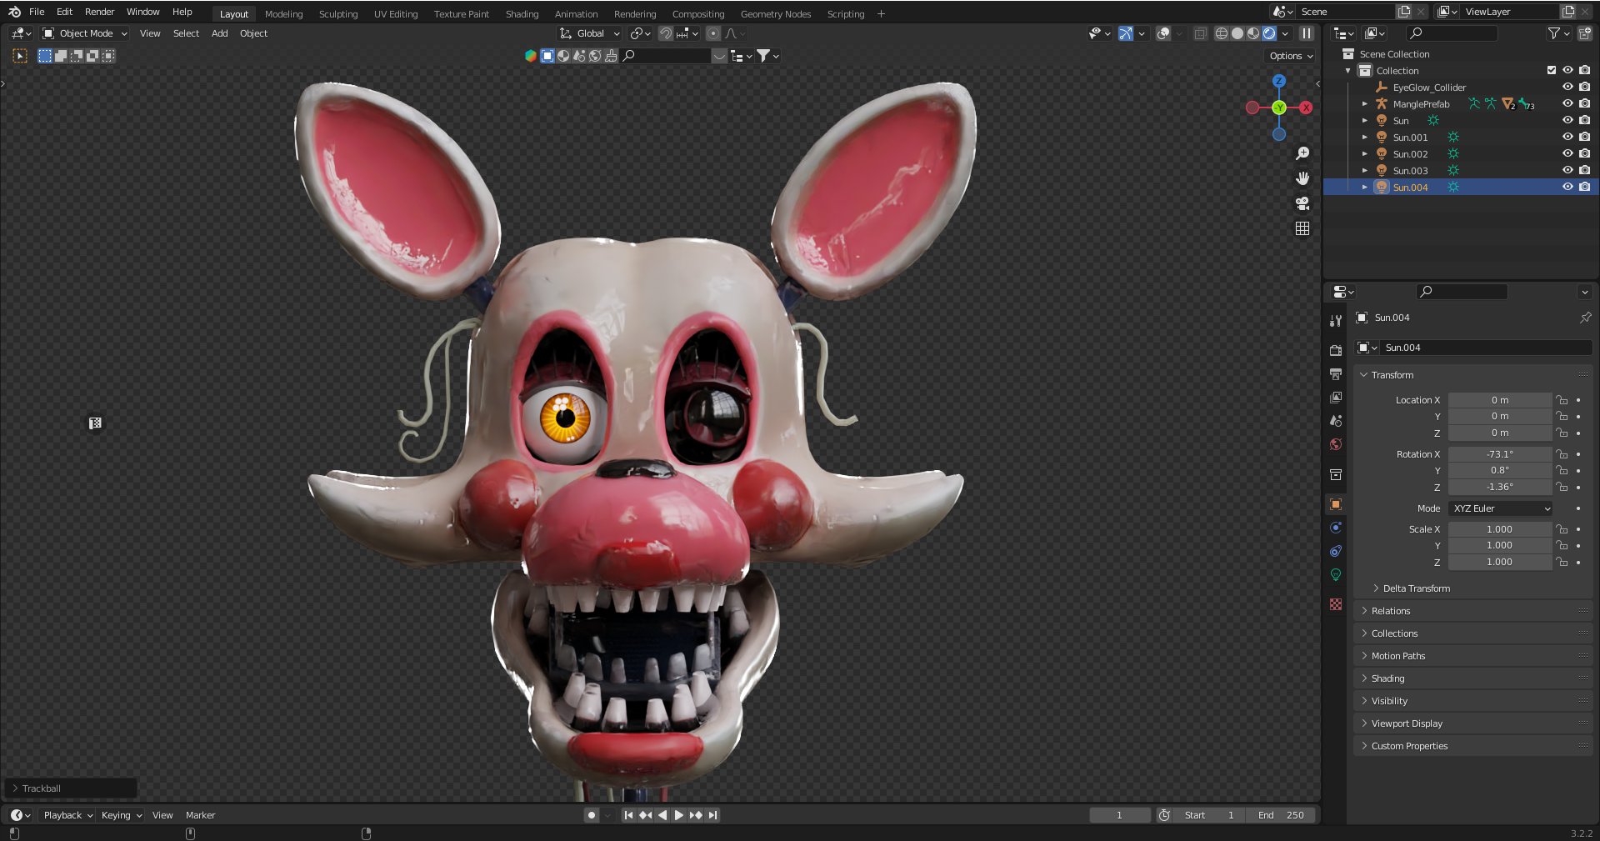Click the End frame 250 field

click(1282, 815)
